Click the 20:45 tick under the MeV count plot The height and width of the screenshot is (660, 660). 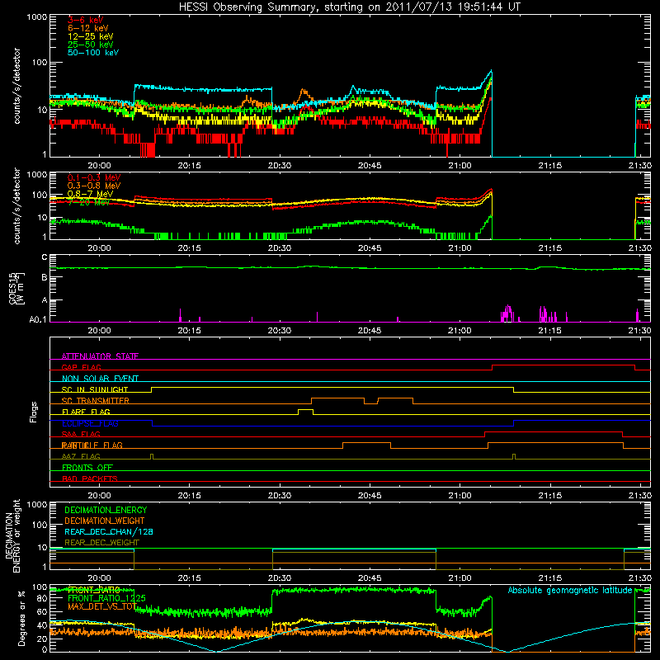pos(370,248)
